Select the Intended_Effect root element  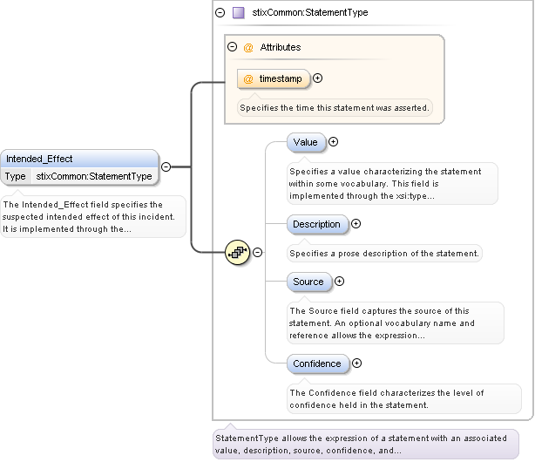(79, 159)
